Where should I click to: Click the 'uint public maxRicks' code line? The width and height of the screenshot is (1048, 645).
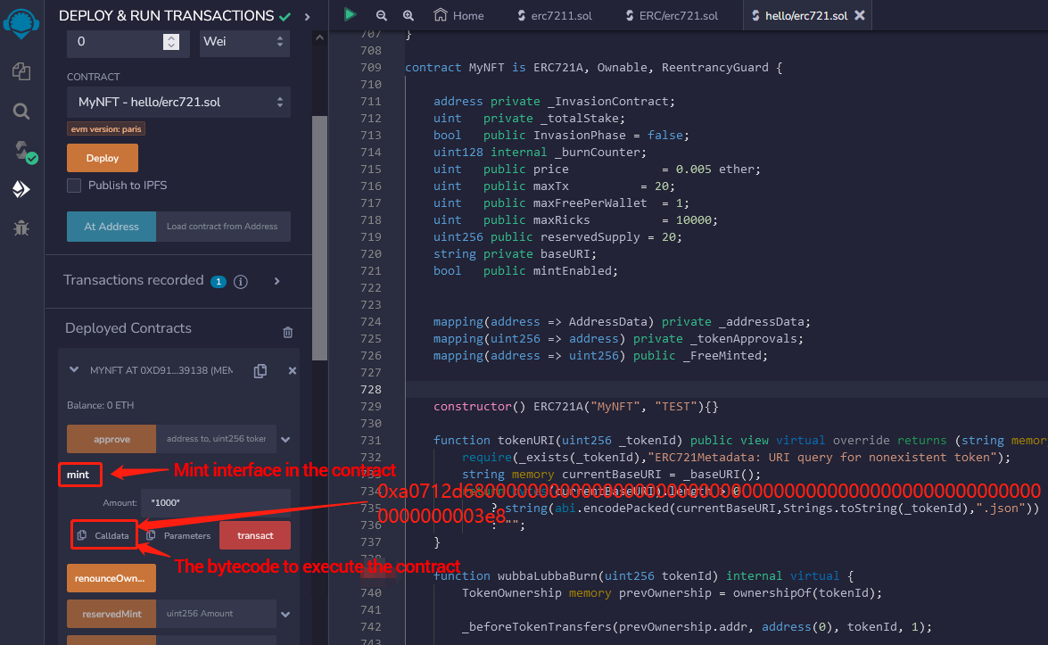point(575,219)
